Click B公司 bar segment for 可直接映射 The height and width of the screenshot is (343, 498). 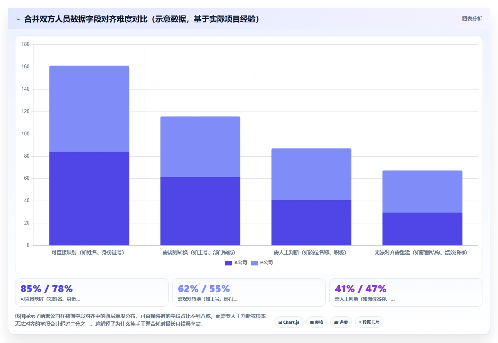pyautogui.click(x=89, y=109)
